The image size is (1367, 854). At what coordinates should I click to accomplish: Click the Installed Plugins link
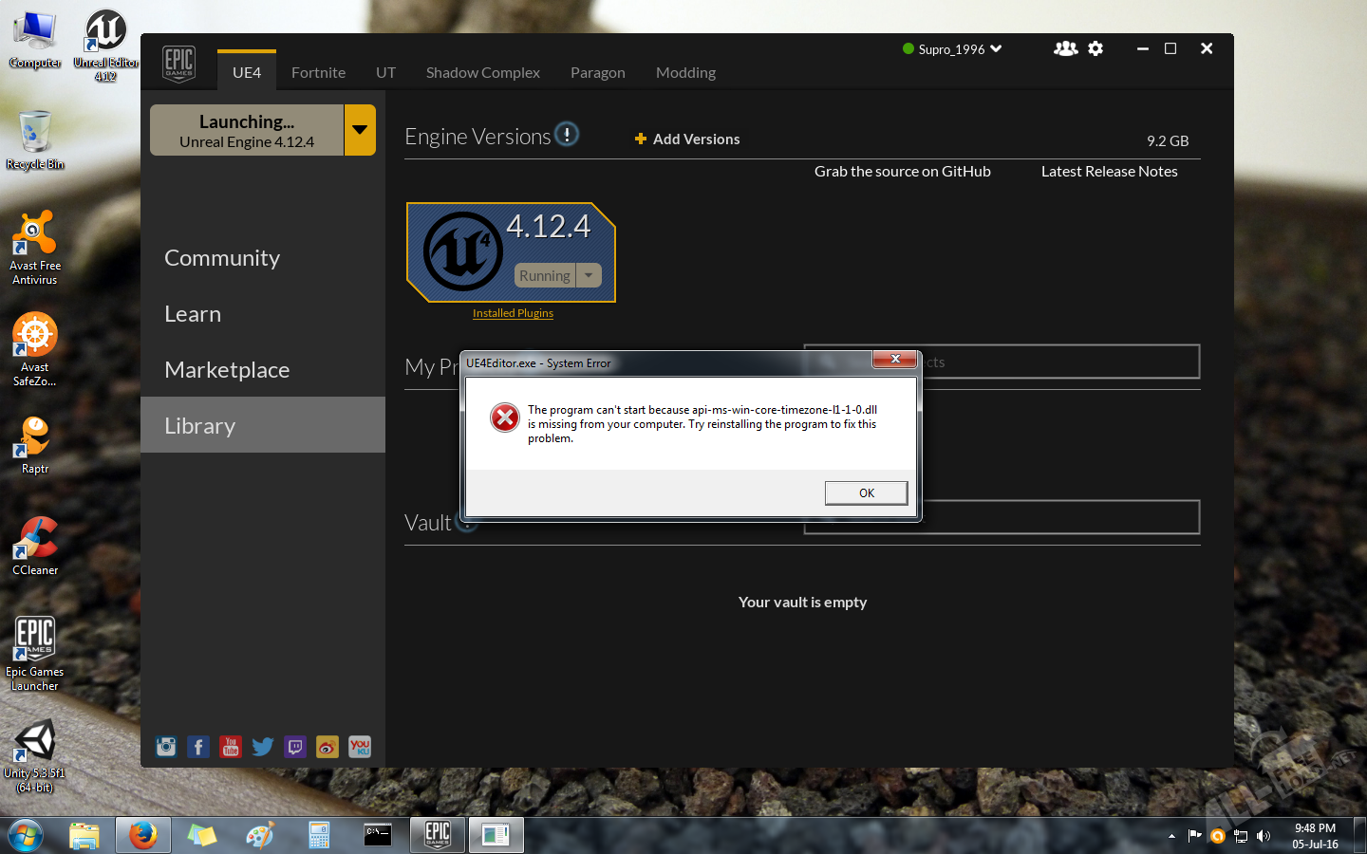(x=513, y=313)
